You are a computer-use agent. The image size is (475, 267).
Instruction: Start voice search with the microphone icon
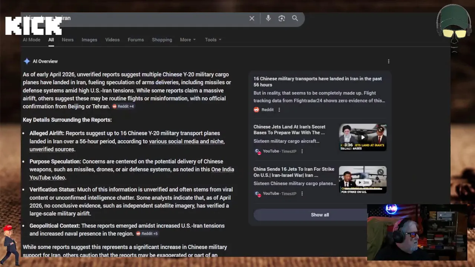(x=268, y=18)
